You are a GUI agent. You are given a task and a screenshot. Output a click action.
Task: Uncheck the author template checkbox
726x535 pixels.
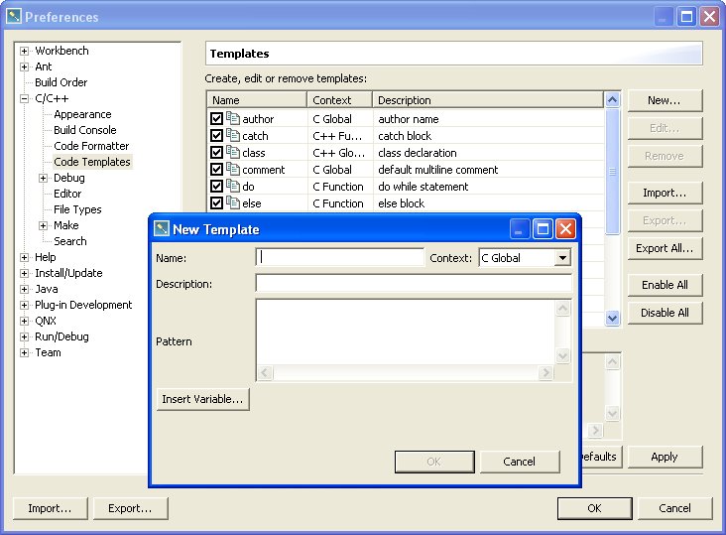[x=216, y=119]
